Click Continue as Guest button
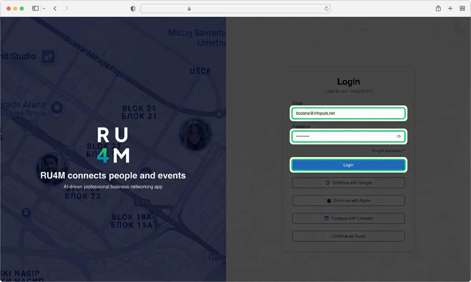The image size is (471, 282). 348,236
